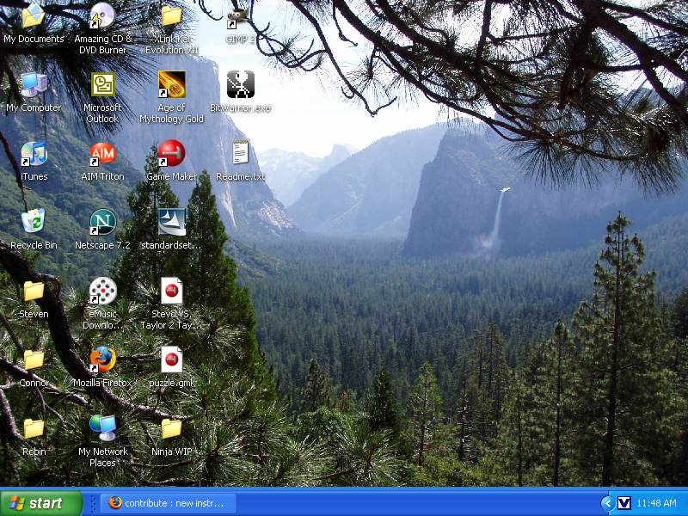Select the Robin folder icon
Viewport: 688px width, 516px height.
(34, 428)
